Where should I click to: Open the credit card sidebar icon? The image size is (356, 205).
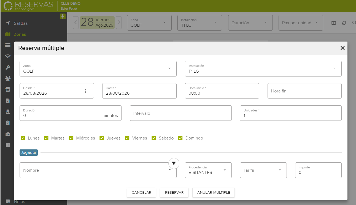click(x=8, y=45)
